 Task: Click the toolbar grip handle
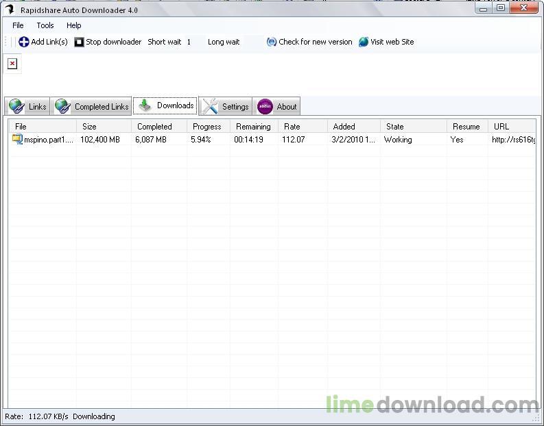click(6, 42)
